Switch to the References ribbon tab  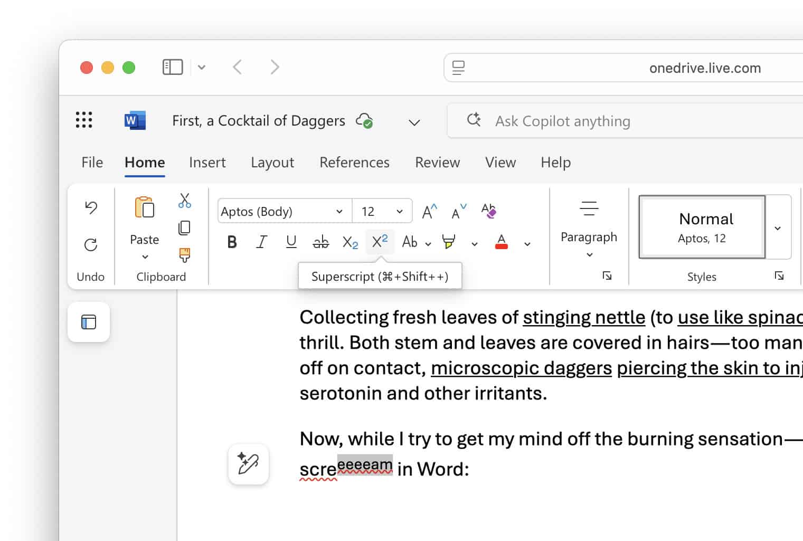(x=354, y=163)
